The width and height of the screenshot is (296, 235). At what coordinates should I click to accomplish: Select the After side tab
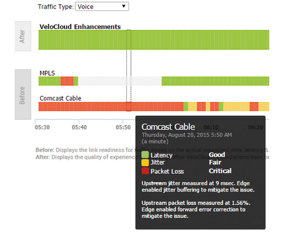pyautogui.click(x=23, y=36)
